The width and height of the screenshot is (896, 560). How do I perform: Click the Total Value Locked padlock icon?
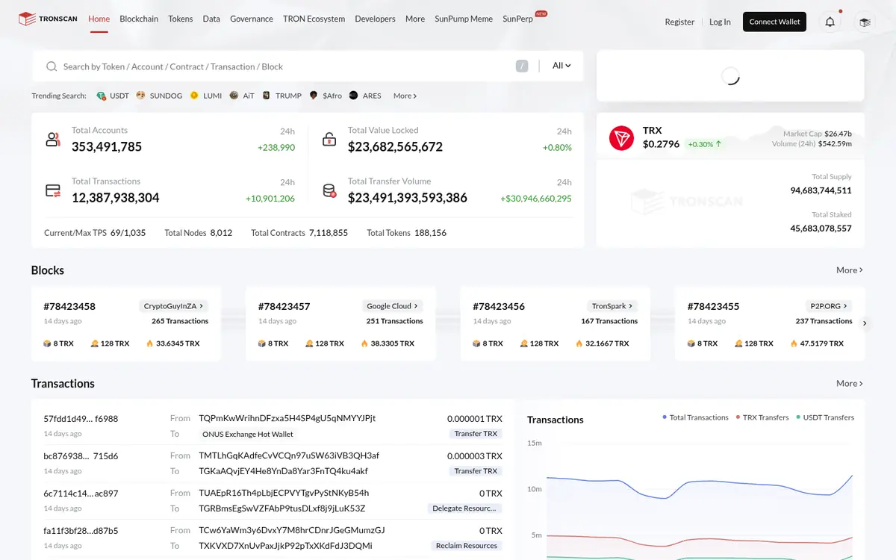[329, 140]
